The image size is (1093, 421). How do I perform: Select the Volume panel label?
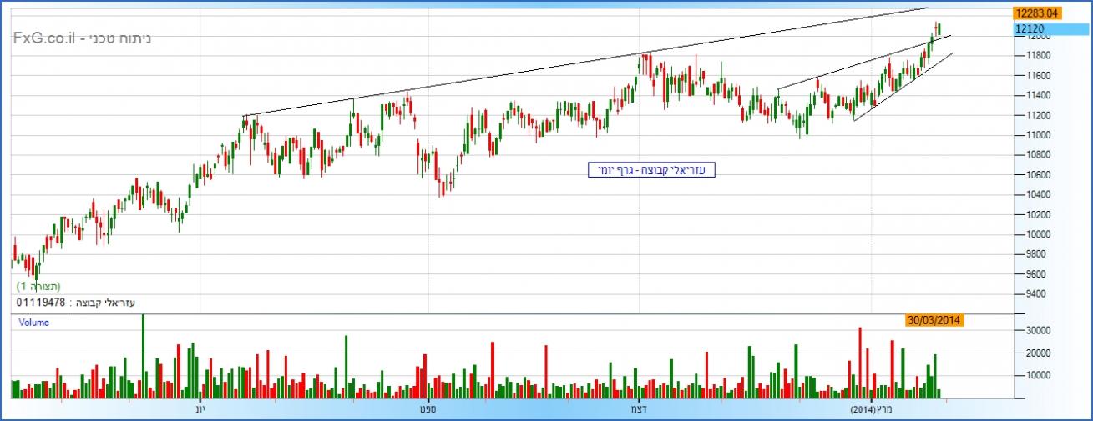[x=33, y=323]
